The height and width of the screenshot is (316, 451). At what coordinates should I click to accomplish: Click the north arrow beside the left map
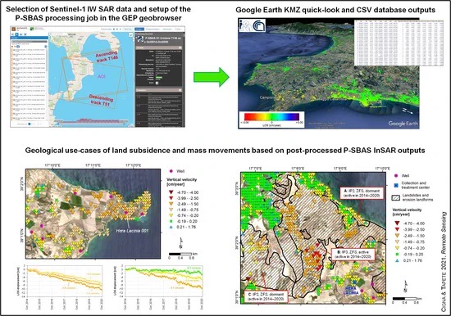point(180,243)
